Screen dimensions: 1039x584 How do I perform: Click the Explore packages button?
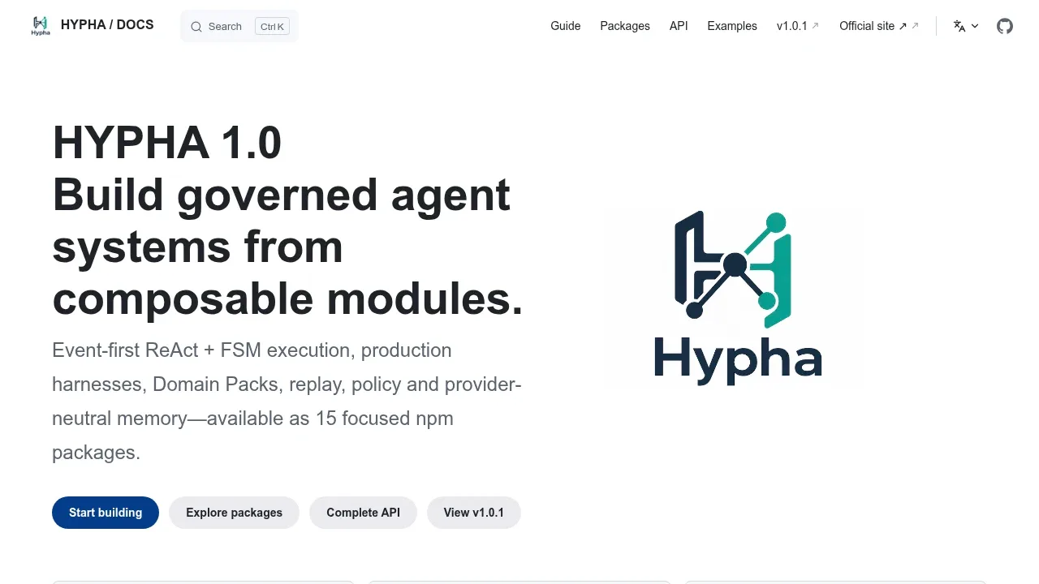pos(234,513)
